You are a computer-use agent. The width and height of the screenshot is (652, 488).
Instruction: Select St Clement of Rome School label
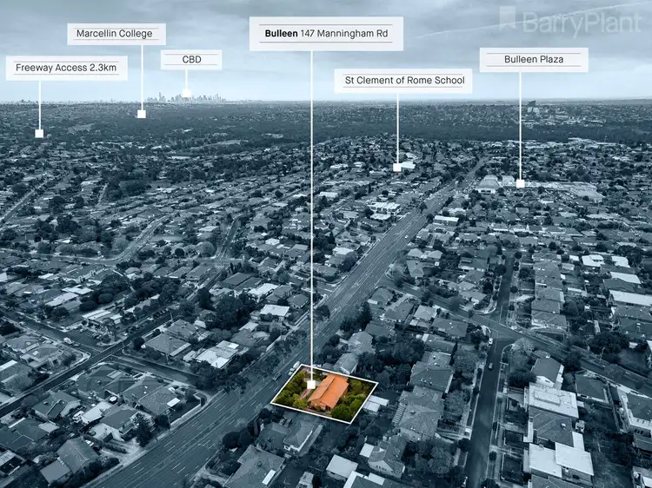tap(403, 81)
